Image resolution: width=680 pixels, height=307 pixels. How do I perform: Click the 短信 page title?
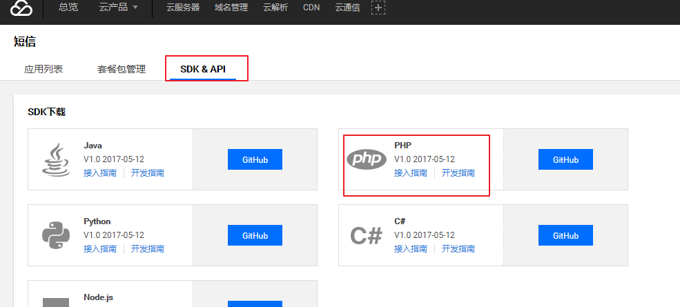(x=25, y=41)
